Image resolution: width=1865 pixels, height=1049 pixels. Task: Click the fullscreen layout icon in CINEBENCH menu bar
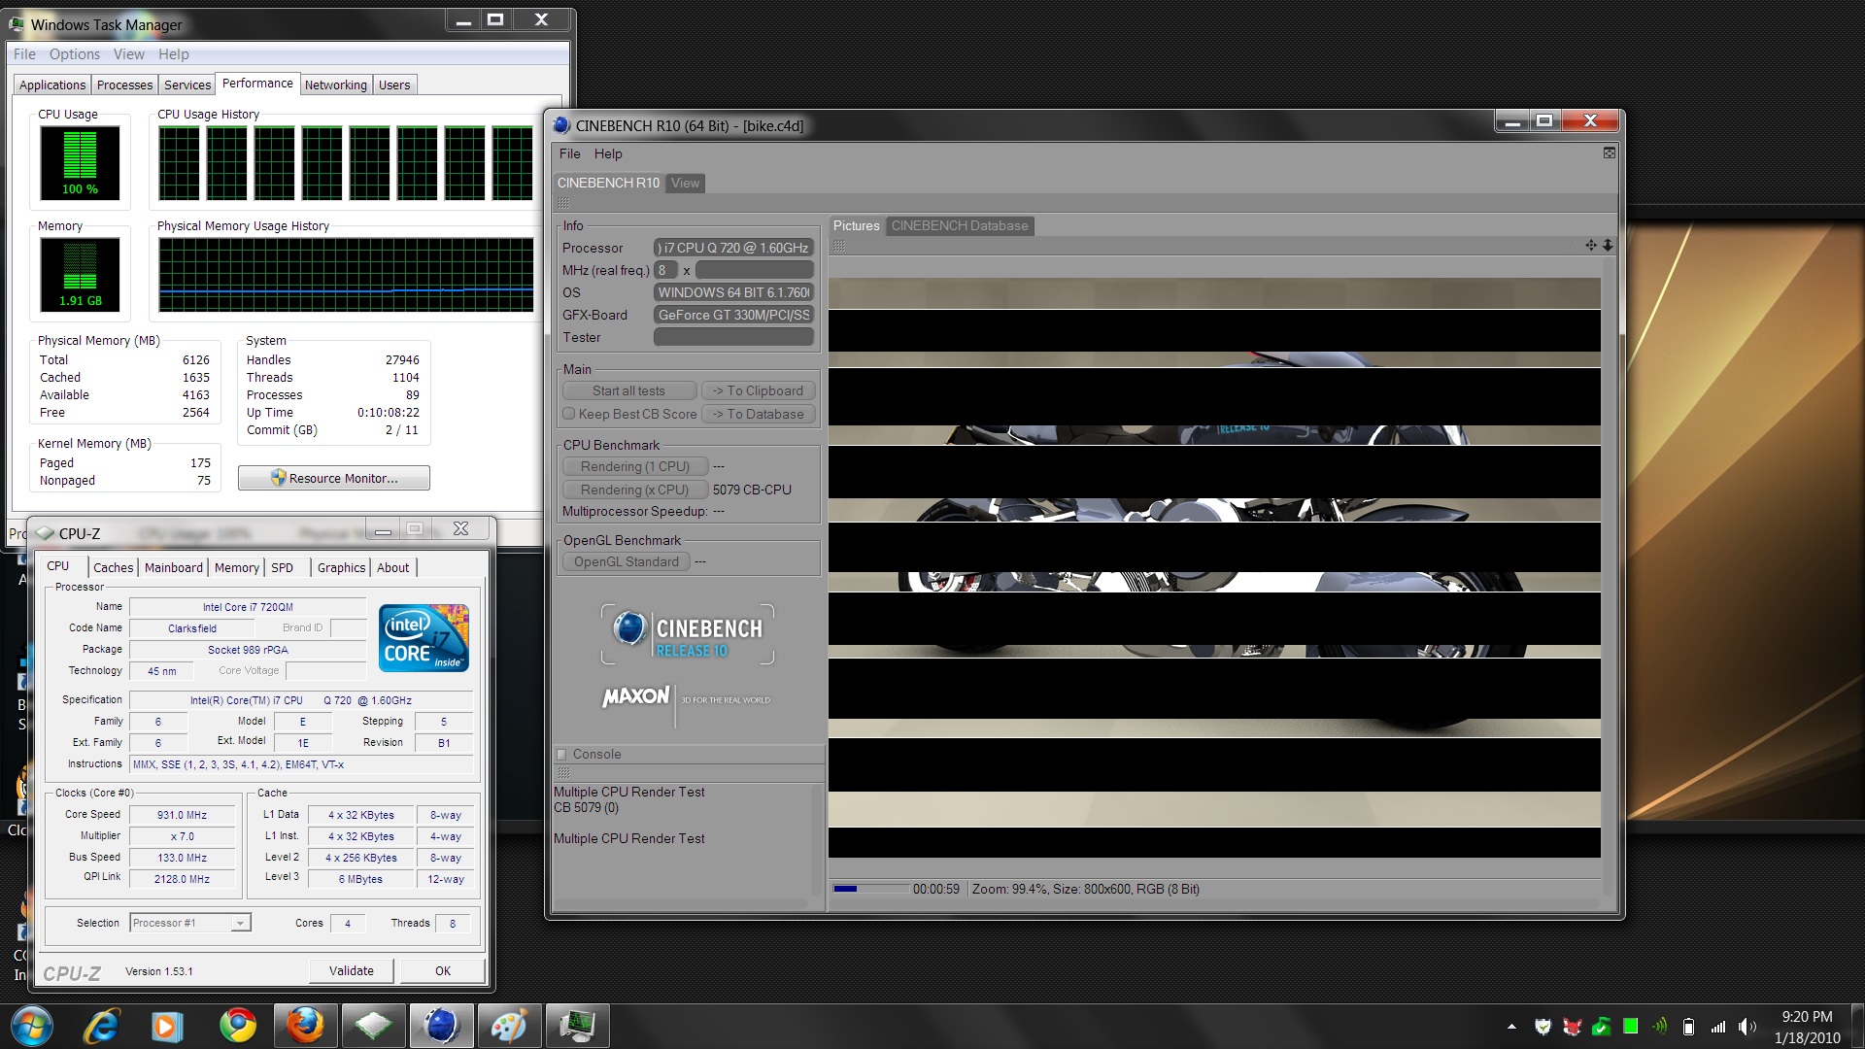point(1609,153)
